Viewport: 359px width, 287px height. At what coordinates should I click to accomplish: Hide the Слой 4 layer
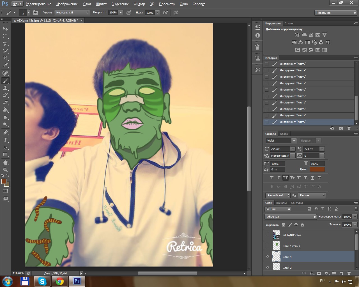(267, 256)
